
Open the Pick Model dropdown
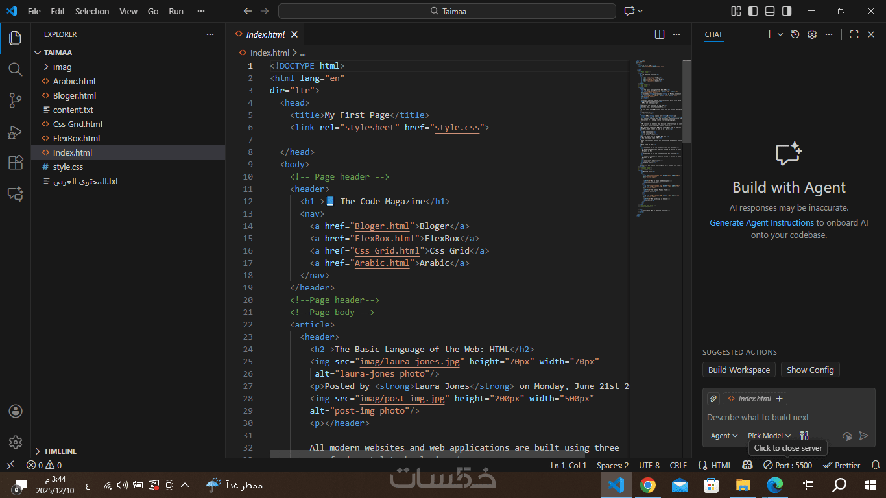(769, 436)
